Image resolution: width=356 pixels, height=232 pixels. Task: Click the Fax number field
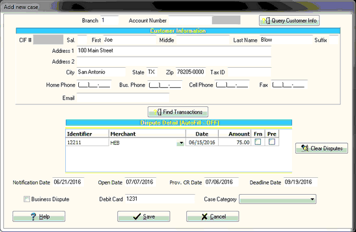click(290, 85)
